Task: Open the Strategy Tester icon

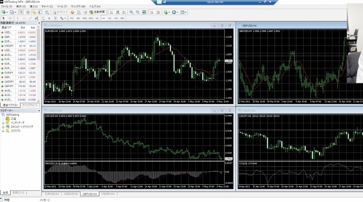Action: tap(46, 12)
